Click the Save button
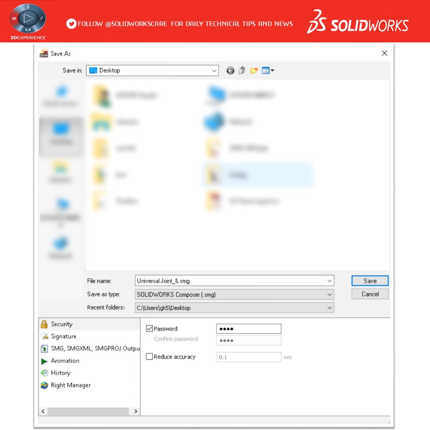 (370, 281)
